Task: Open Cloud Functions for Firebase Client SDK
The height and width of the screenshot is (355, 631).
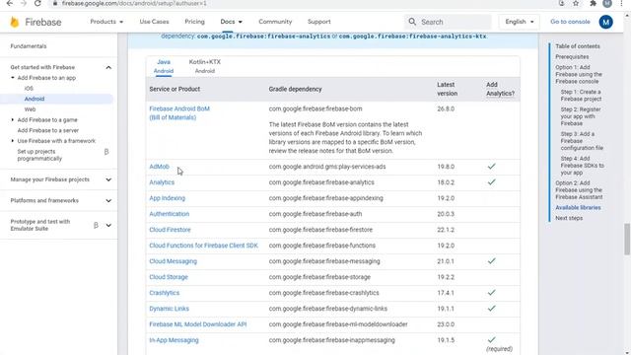Action: pyautogui.click(x=204, y=246)
